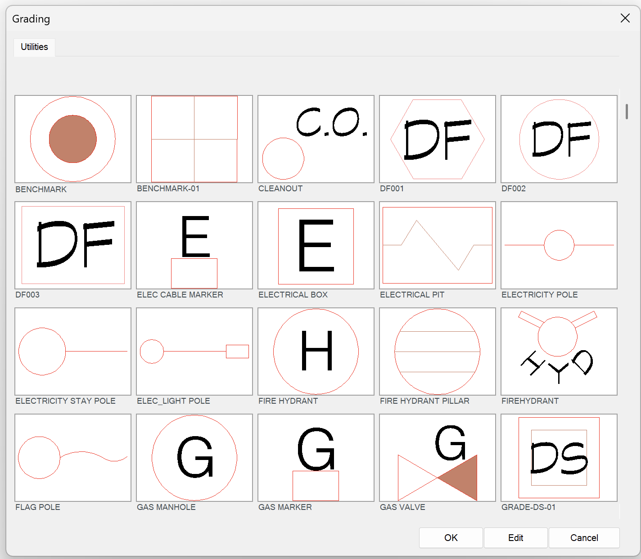Screen dimensions: 641x559
Task: Click the OK button
Action: point(451,538)
